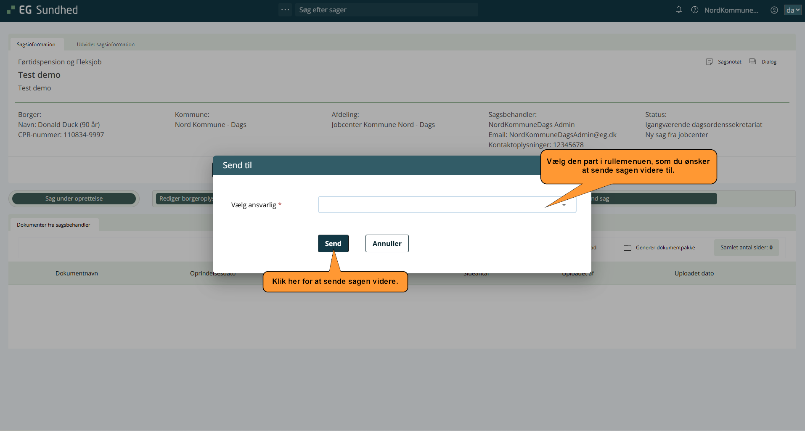Viewport: 805px width, 431px height.
Task: Open the three-dots menu beside search
Action: pos(285,10)
